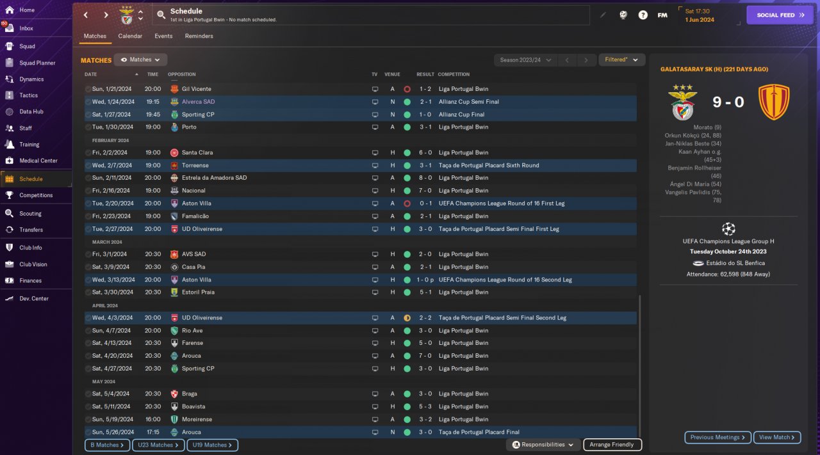Click the club switcher up/down chevrons
The height and width of the screenshot is (455, 820).
pos(140,15)
